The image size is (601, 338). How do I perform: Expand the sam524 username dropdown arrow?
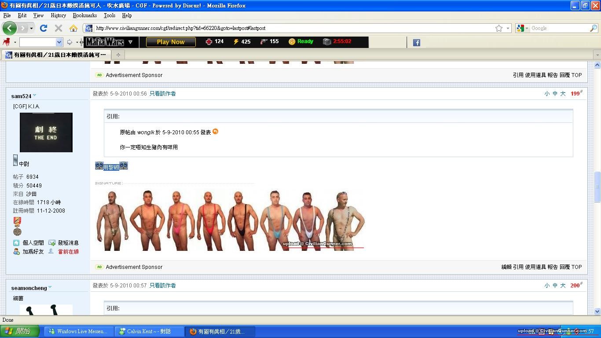click(35, 96)
